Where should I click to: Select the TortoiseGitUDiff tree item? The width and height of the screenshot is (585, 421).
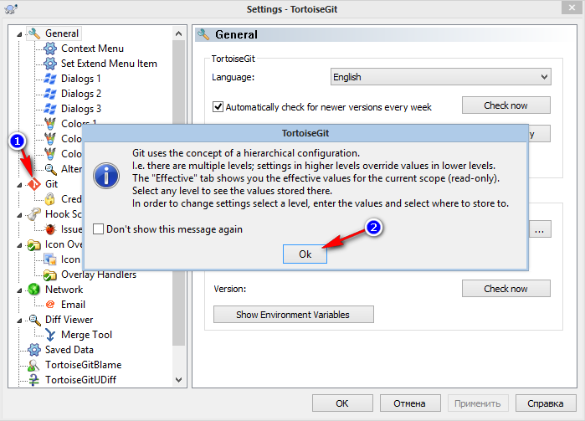[x=80, y=380]
